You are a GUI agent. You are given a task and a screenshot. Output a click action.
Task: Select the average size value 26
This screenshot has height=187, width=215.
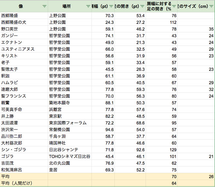click(x=211, y=177)
